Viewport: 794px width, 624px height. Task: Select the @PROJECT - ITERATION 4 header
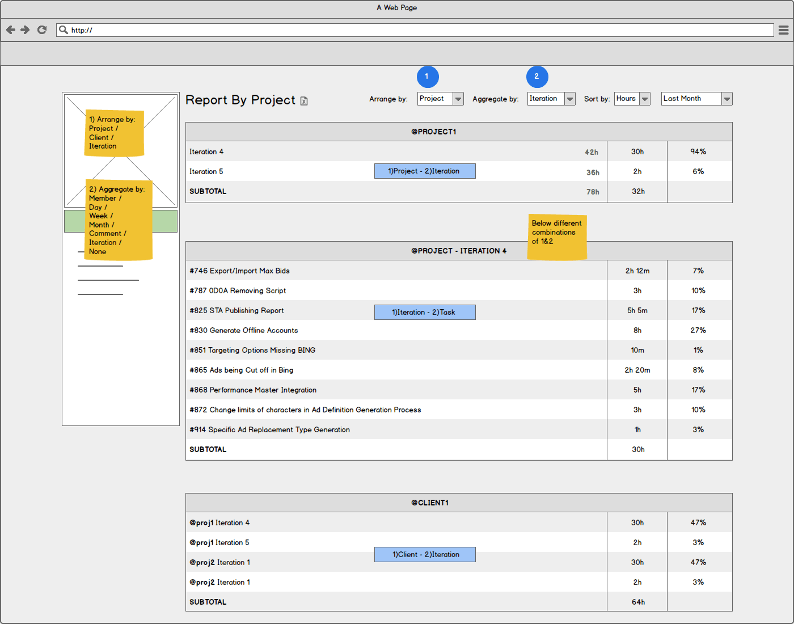(x=459, y=251)
